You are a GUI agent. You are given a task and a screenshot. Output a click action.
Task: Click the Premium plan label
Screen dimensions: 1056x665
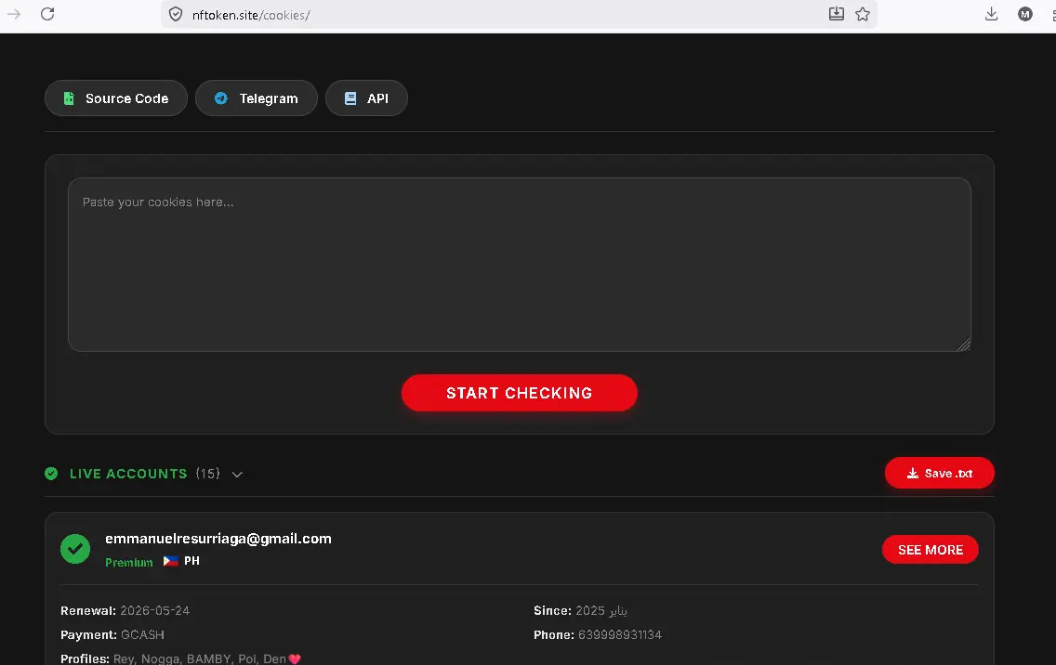point(128,562)
